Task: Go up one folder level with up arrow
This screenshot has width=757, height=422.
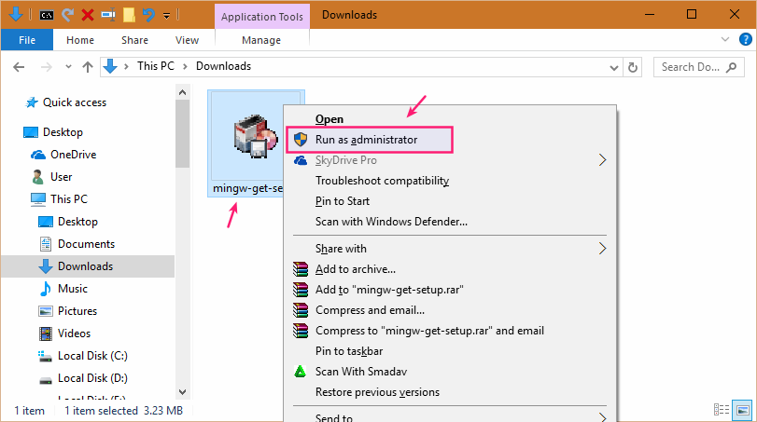Action: (86, 67)
